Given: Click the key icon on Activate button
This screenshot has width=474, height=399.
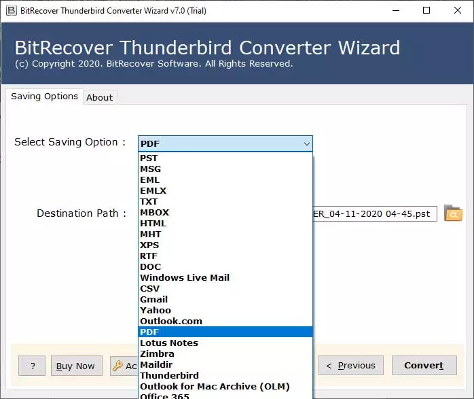Looking at the screenshot, I should [x=117, y=366].
